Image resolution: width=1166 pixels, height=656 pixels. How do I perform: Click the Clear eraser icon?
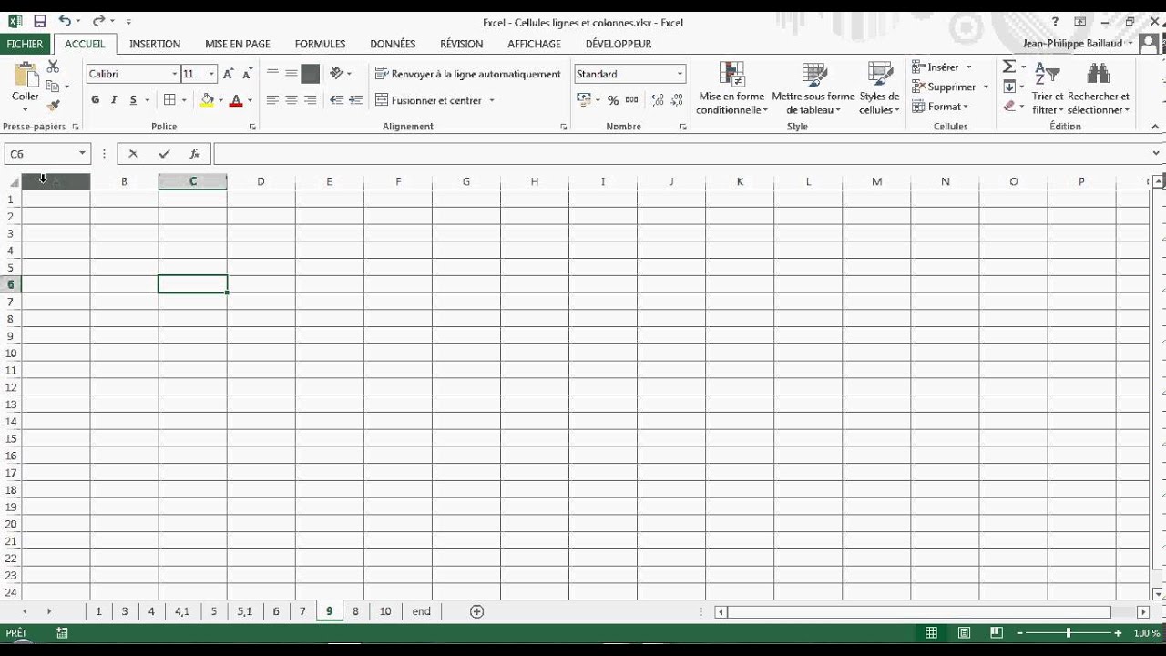[x=1008, y=107]
